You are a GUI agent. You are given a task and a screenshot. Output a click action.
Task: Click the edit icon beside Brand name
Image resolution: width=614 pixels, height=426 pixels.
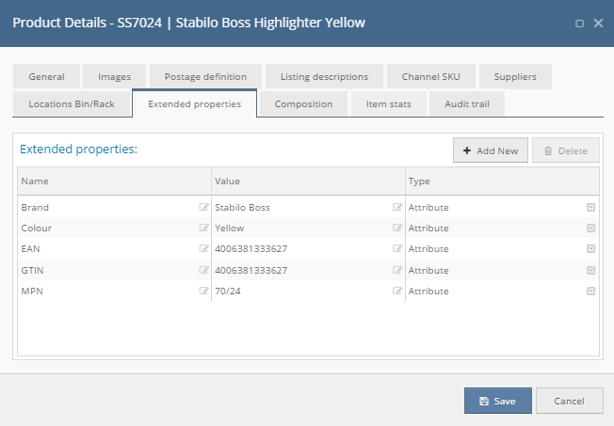point(203,207)
